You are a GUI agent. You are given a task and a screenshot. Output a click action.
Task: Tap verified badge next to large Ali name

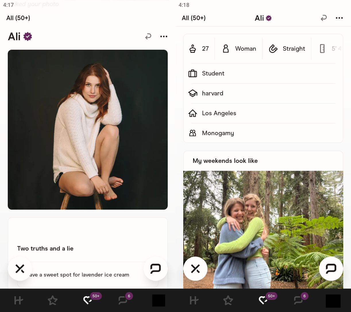point(28,36)
